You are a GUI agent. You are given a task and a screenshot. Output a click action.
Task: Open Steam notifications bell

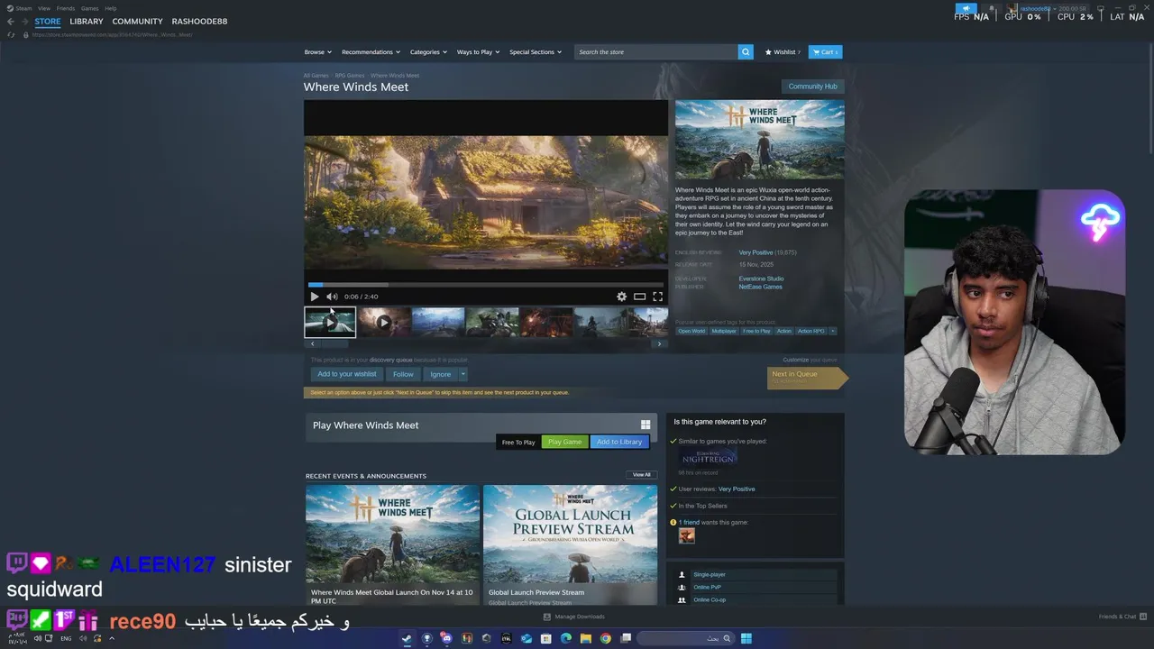pyautogui.click(x=992, y=8)
